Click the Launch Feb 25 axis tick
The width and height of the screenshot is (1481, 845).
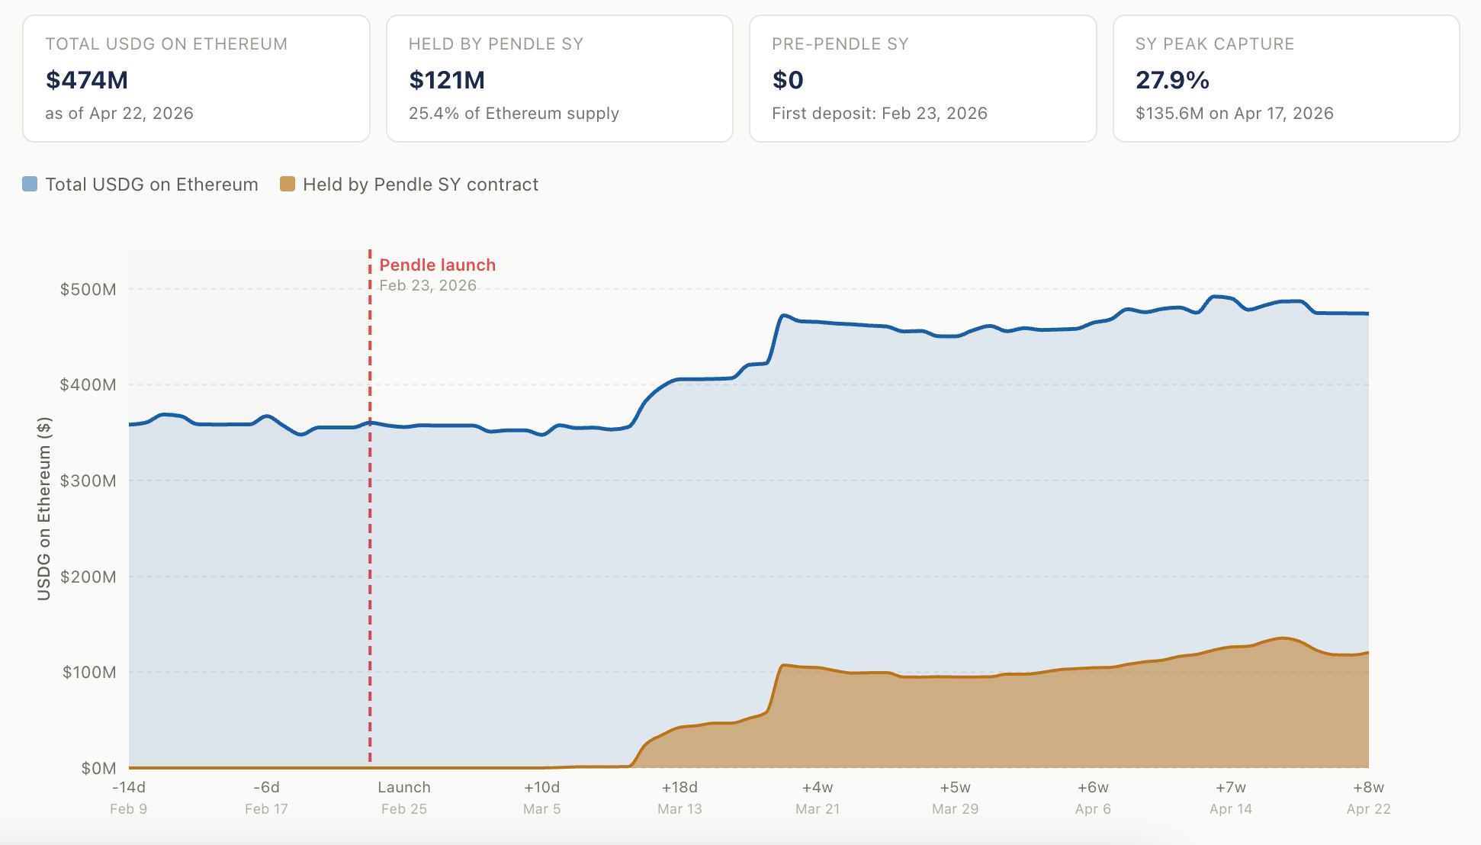tap(404, 798)
